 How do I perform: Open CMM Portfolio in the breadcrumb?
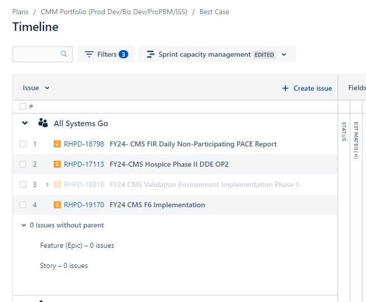pyautogui.click(x=114, y=12)
